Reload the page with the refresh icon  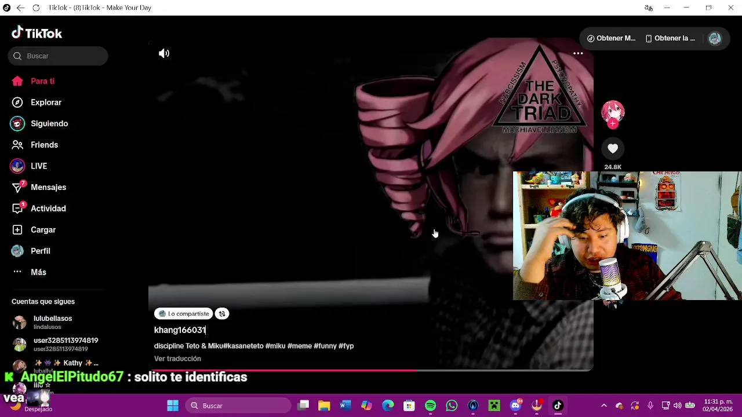tap(36, 8)
